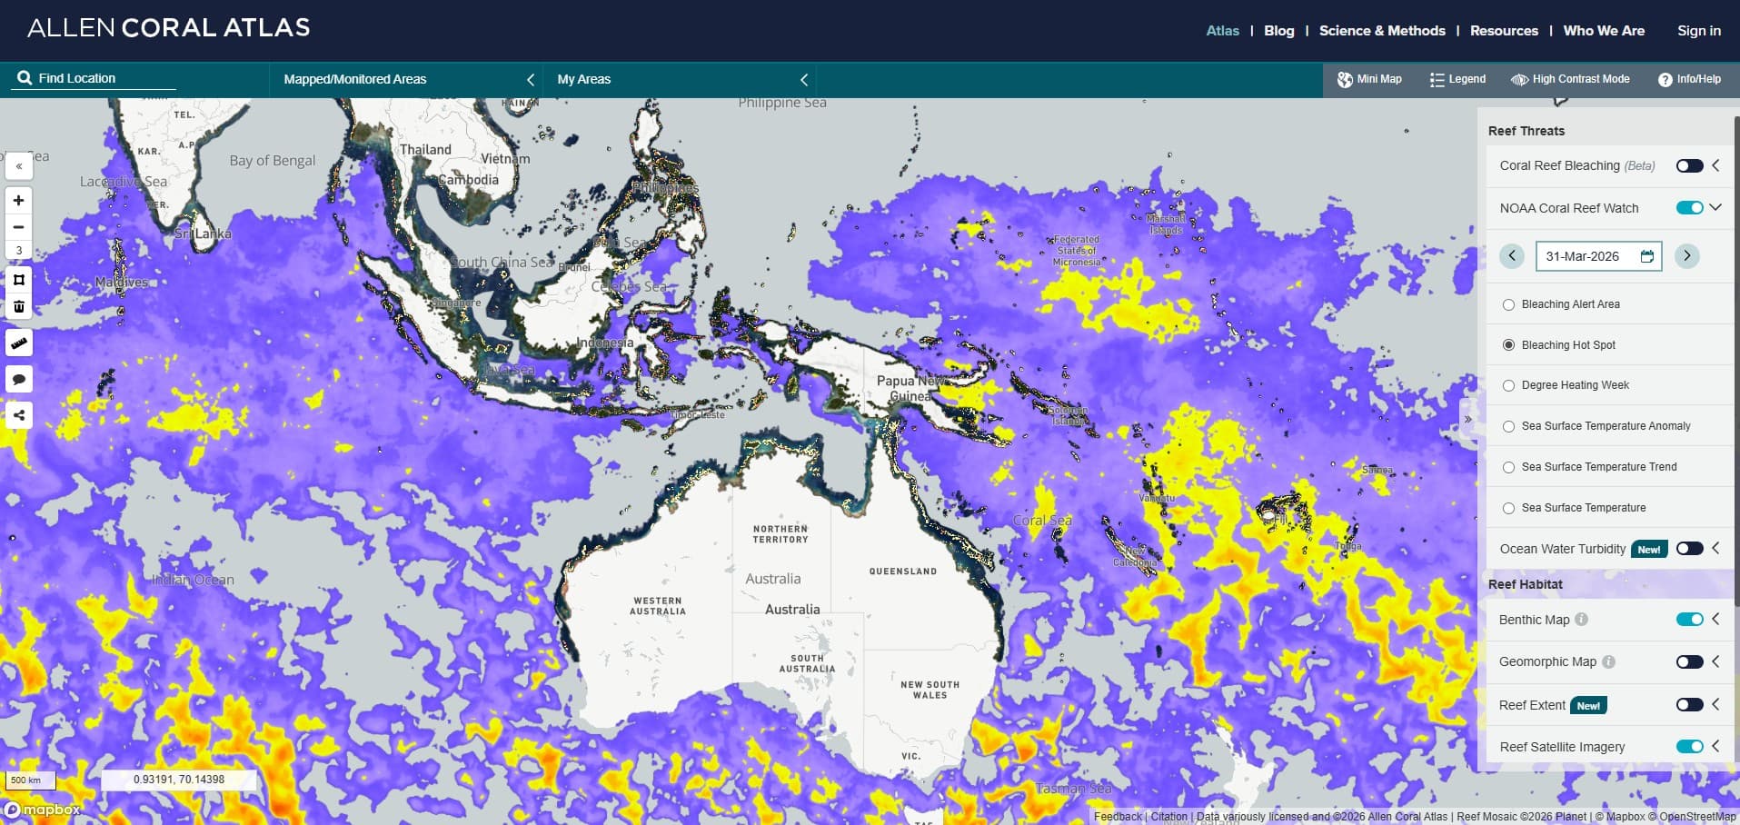Image resolution: width=1740 pixels, height=825 pixels.
Task: Expand the Geomorphic Map options
Action: click(x=1715, y=661)
